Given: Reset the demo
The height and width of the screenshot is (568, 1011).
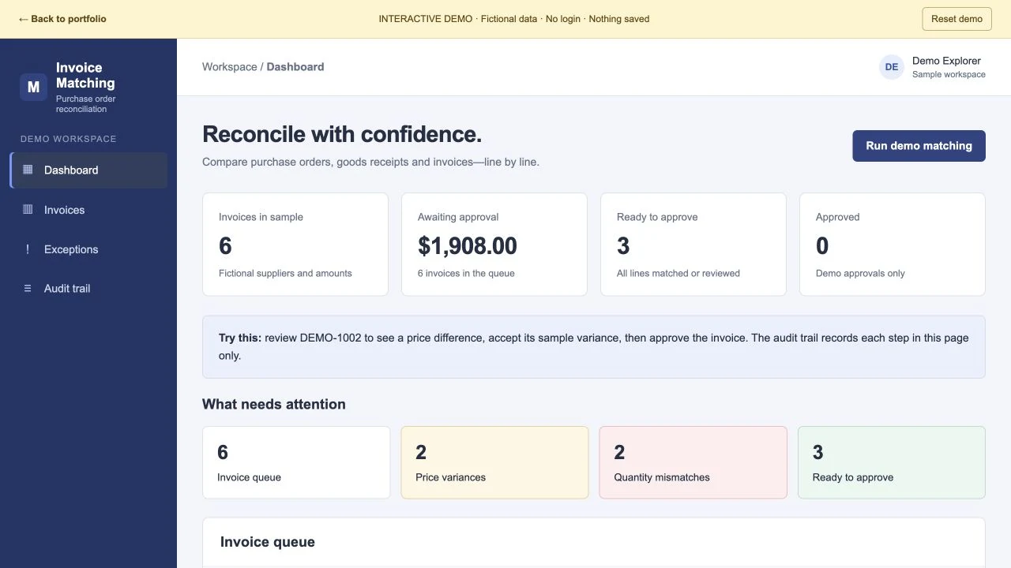Looking at the screenshot, I should (x=957, y=19).
